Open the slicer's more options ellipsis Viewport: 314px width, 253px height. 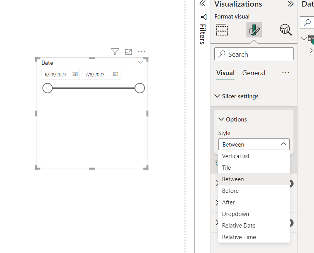tap(142, 52)
